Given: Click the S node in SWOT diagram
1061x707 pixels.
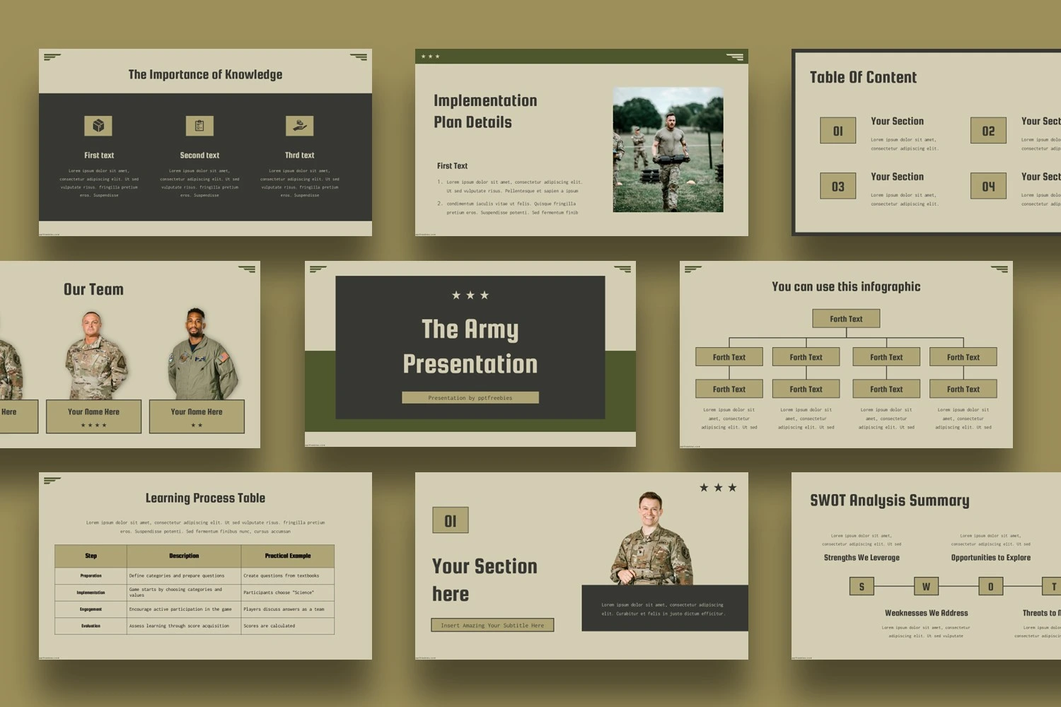Looking at the screenshot, I should pyautogui.click(x=862, y=586).
